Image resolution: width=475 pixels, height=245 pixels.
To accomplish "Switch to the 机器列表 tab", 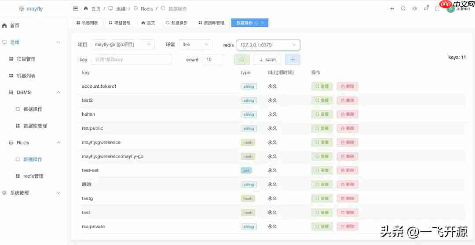I will [87, 23].
